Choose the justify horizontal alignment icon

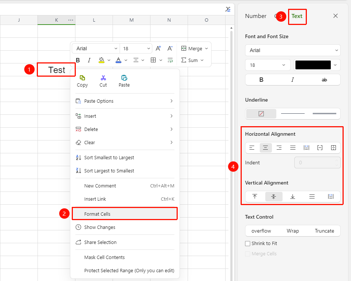[x=293, y=148]
